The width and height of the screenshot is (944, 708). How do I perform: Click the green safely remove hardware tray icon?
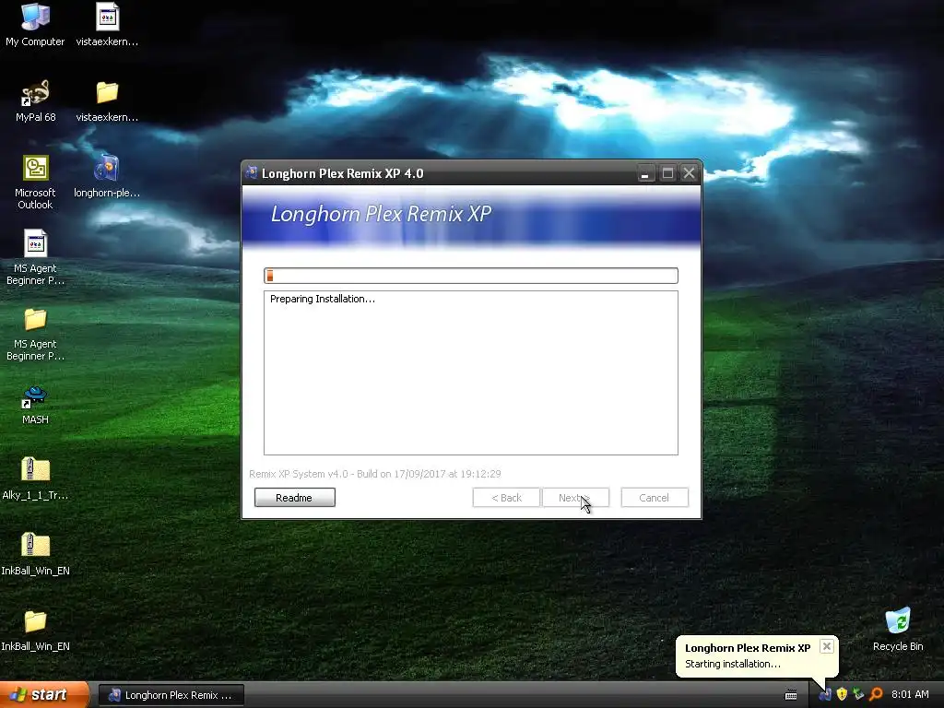858,694
